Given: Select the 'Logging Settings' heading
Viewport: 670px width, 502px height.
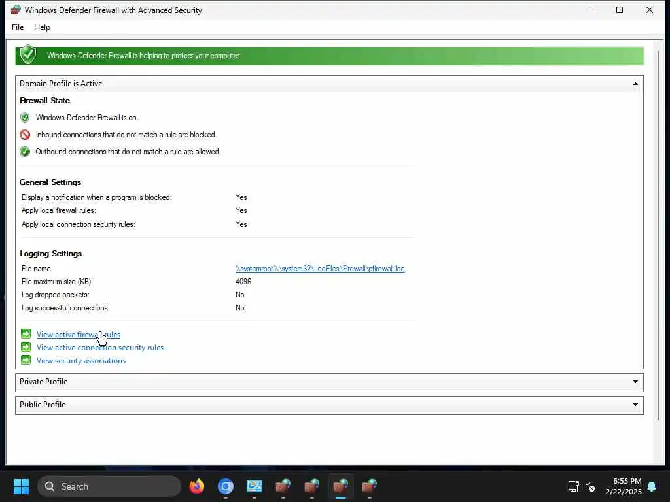Looking at the screenshot, I should [50, 254].
